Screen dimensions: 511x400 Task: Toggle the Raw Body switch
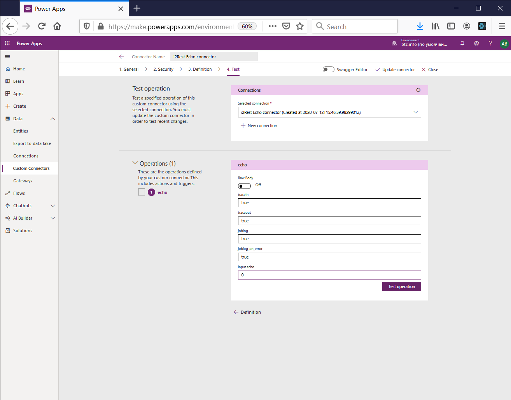click(x=244, y=186)
